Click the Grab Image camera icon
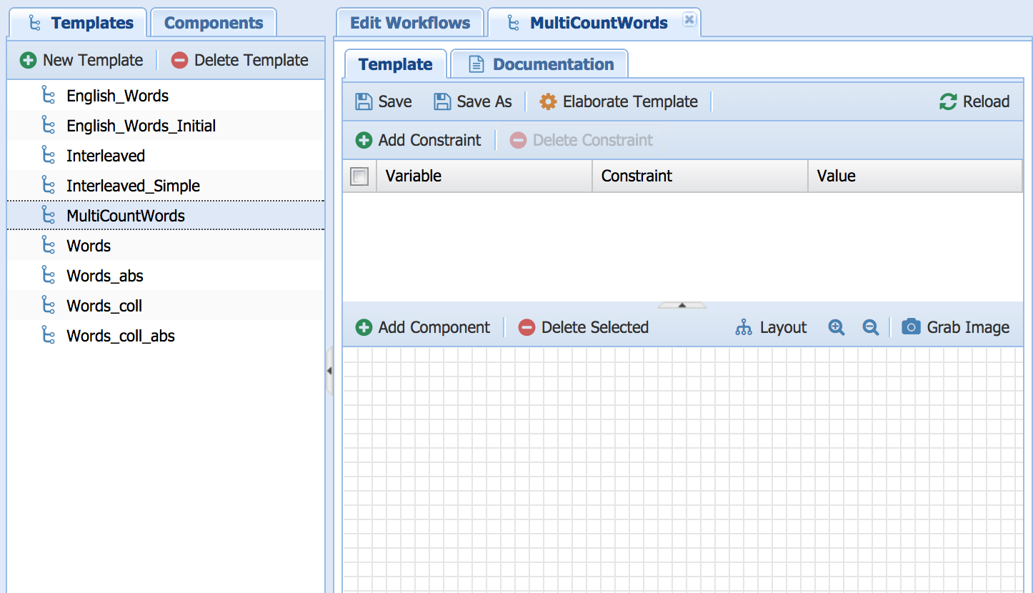Screen dimensions: 1033x593 click(911, 327)
